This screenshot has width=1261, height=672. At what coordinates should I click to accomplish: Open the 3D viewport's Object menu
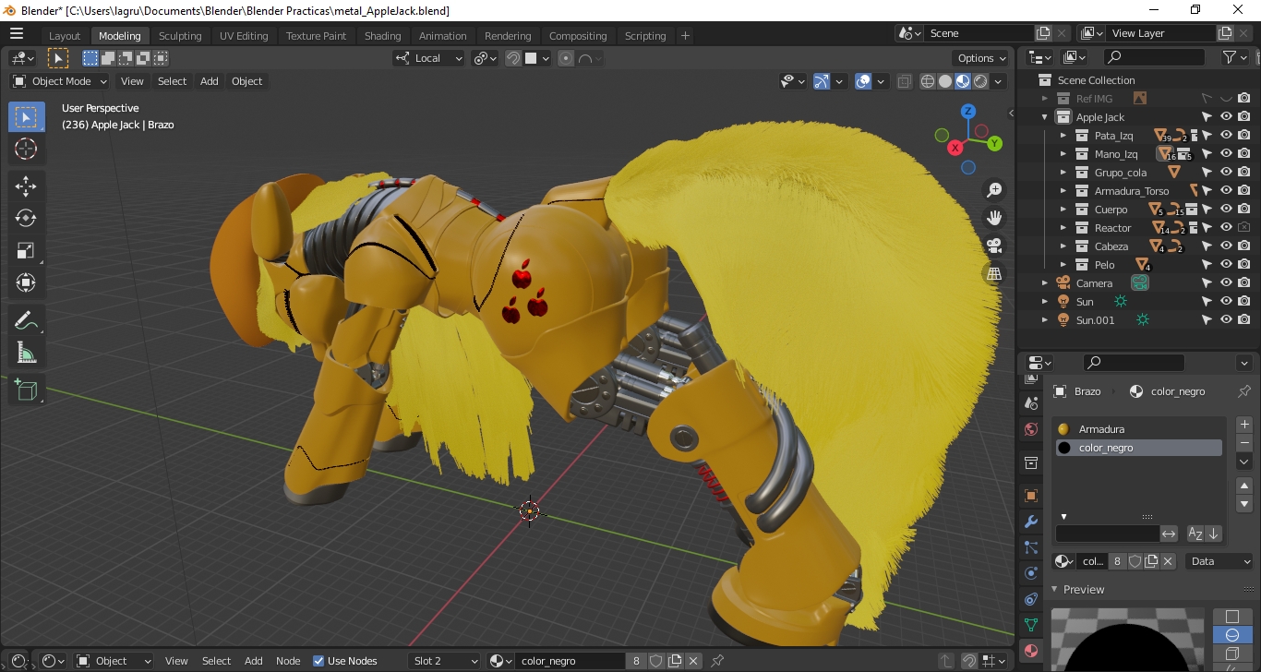(246, 81)
